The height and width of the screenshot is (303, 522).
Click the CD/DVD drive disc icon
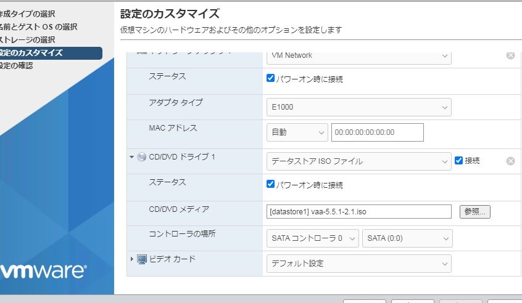point(142,157)
